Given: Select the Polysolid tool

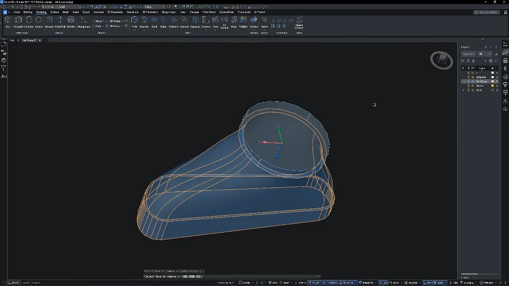Looking at the screenshot, I should pyautogui.click(x=18, y=22).
